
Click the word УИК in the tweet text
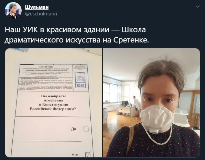[30, 30]
